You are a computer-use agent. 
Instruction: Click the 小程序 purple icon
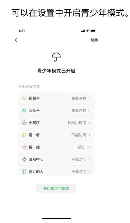pos(24,123)
